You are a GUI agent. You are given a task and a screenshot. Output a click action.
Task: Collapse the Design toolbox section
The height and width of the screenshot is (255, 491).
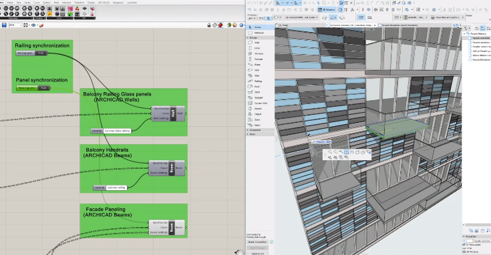click(x=253, y=37)
